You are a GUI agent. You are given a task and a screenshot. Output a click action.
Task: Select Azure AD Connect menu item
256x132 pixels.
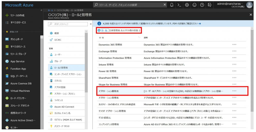(x=66, y=107)
